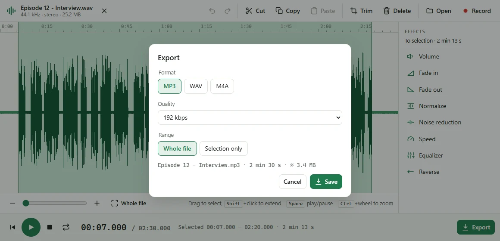
Task: Adjust the zoom level slider
Action: [x=55, y=203]
